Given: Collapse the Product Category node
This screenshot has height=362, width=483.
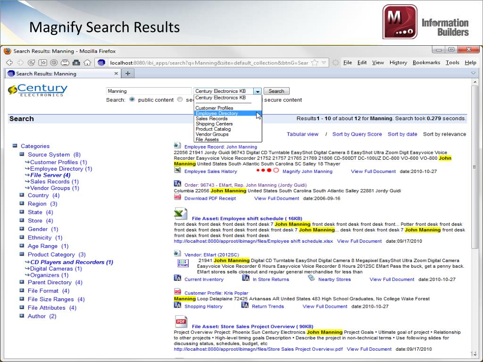Looking at the screenshot, I should (22, 254).
